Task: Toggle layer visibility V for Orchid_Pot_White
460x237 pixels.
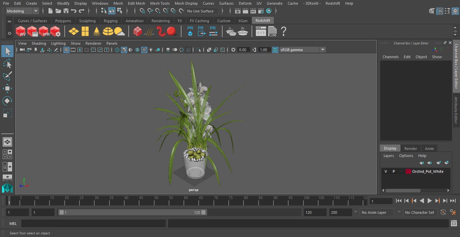Action: click(386, 171)
